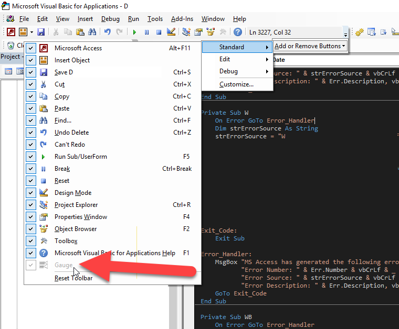The image size is (399, 329).
Task: Uncheck the Object Browser button checkbox
Action: coord(31,229)
